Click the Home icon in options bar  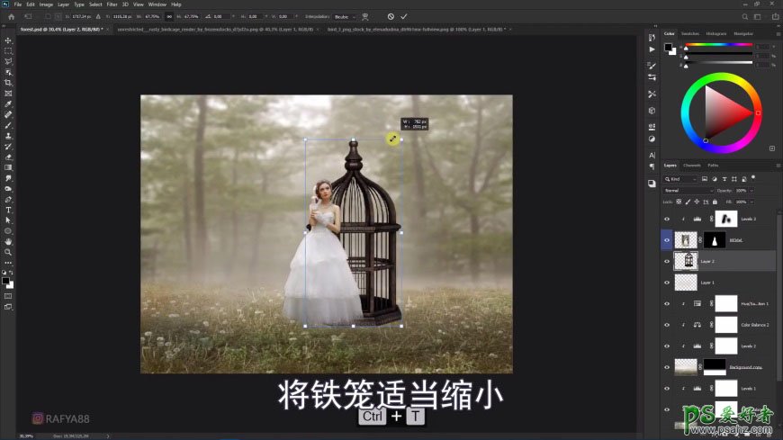pos(11,16)
